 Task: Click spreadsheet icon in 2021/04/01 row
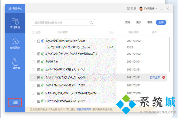pos(43,62)
